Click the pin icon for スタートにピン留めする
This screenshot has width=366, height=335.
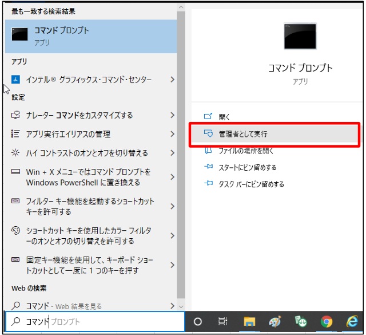click(x=208, y=167)
